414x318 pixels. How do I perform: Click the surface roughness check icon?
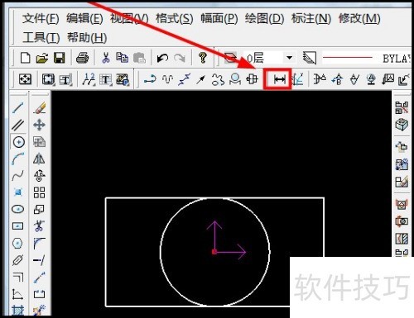point(354,80)
